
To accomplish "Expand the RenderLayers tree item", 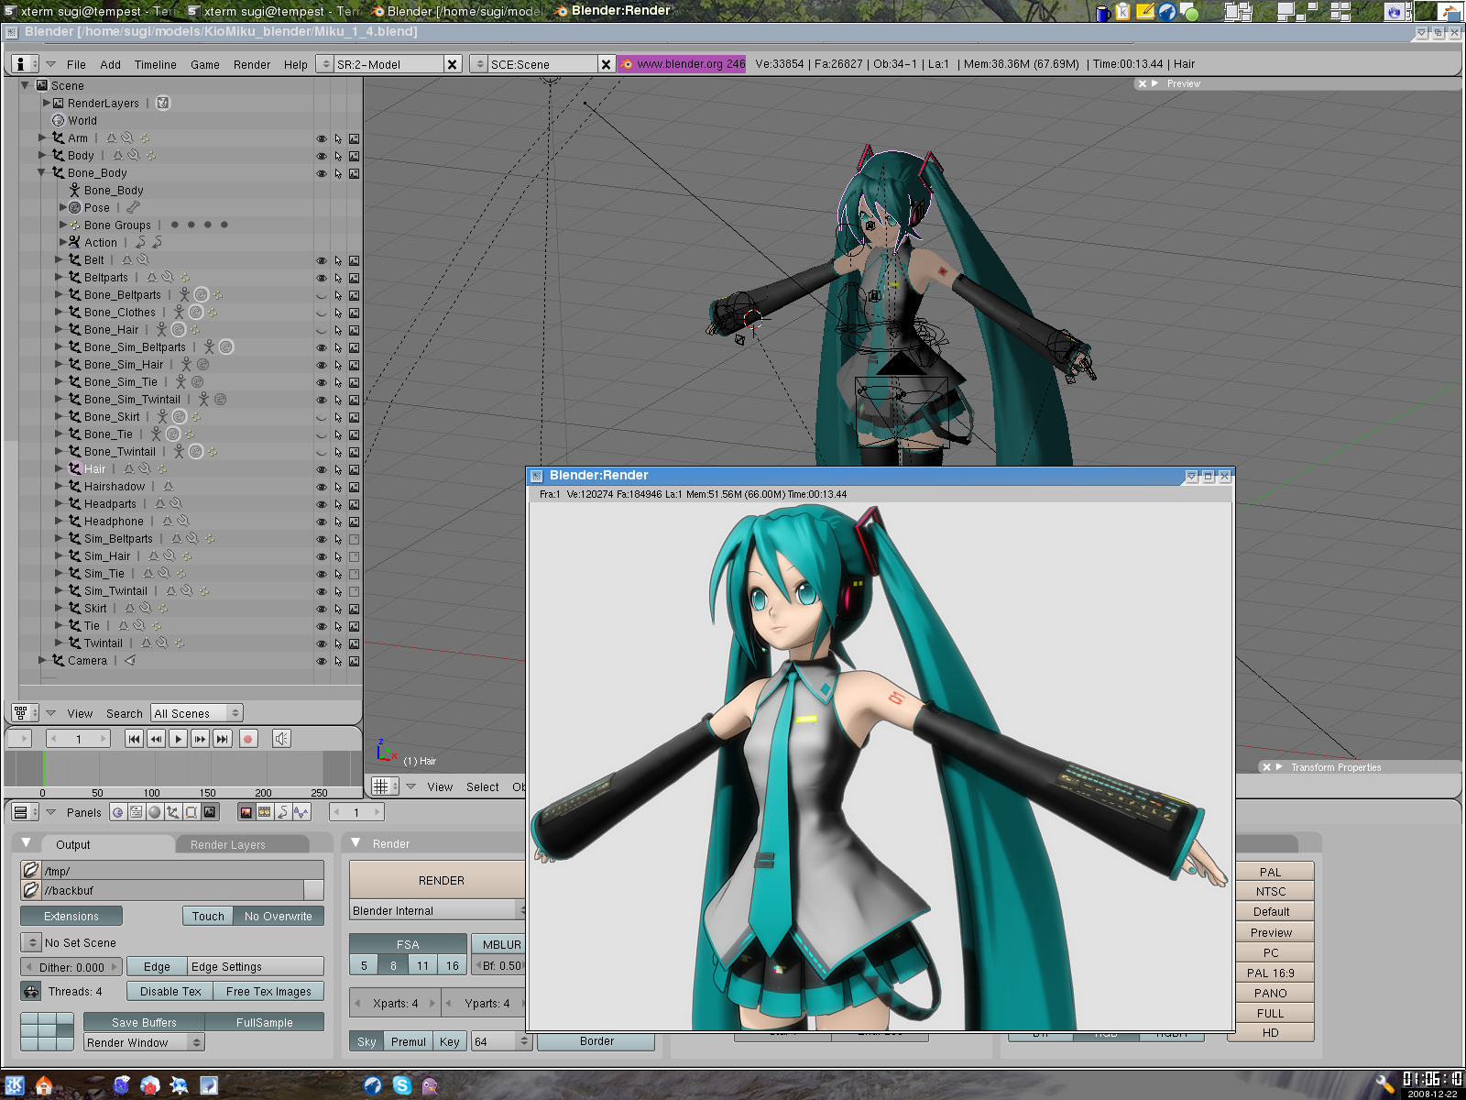I will [47, 103].
